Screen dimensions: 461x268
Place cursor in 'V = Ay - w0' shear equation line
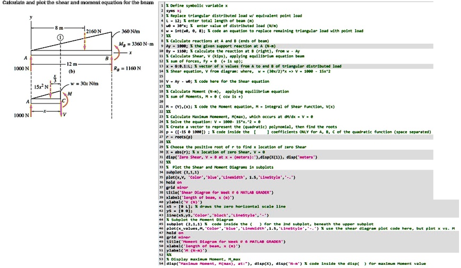218,81
